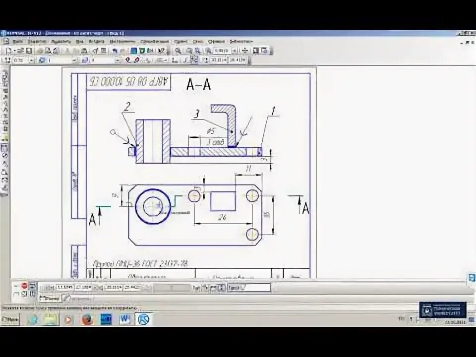The image size is (476, 357).
Task: Expand the step value dropdown in second row
Action: point(32,60)
